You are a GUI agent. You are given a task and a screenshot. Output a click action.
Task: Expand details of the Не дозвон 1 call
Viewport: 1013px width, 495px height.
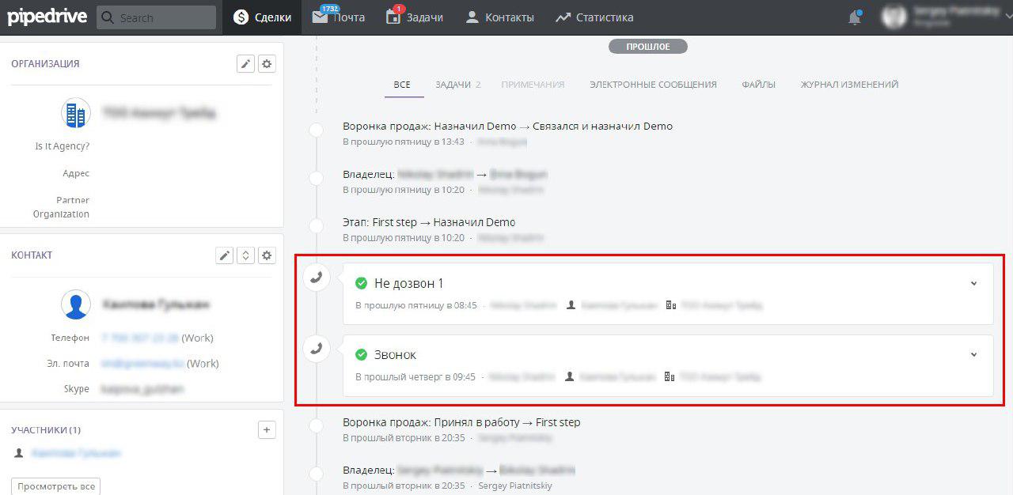(973, 282)
